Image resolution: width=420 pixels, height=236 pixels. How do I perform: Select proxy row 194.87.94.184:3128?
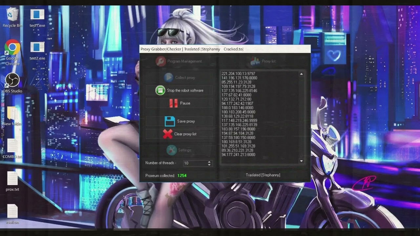(x=238, y=133)
